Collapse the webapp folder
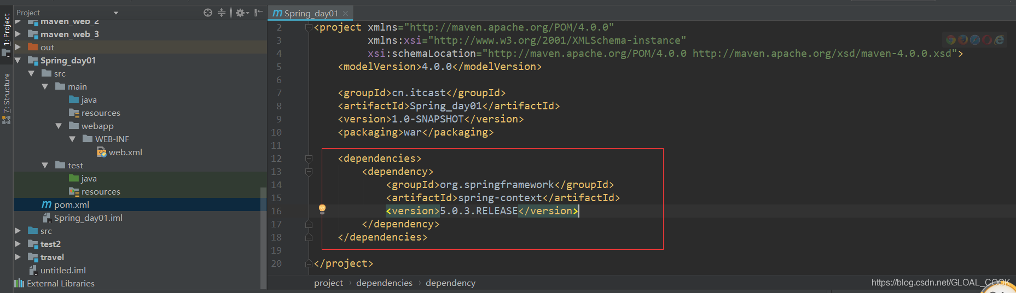The height and width of the screenshot is (293, 1016). (59, 126)
